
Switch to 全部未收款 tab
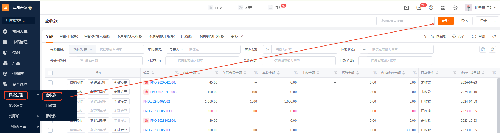69,36
